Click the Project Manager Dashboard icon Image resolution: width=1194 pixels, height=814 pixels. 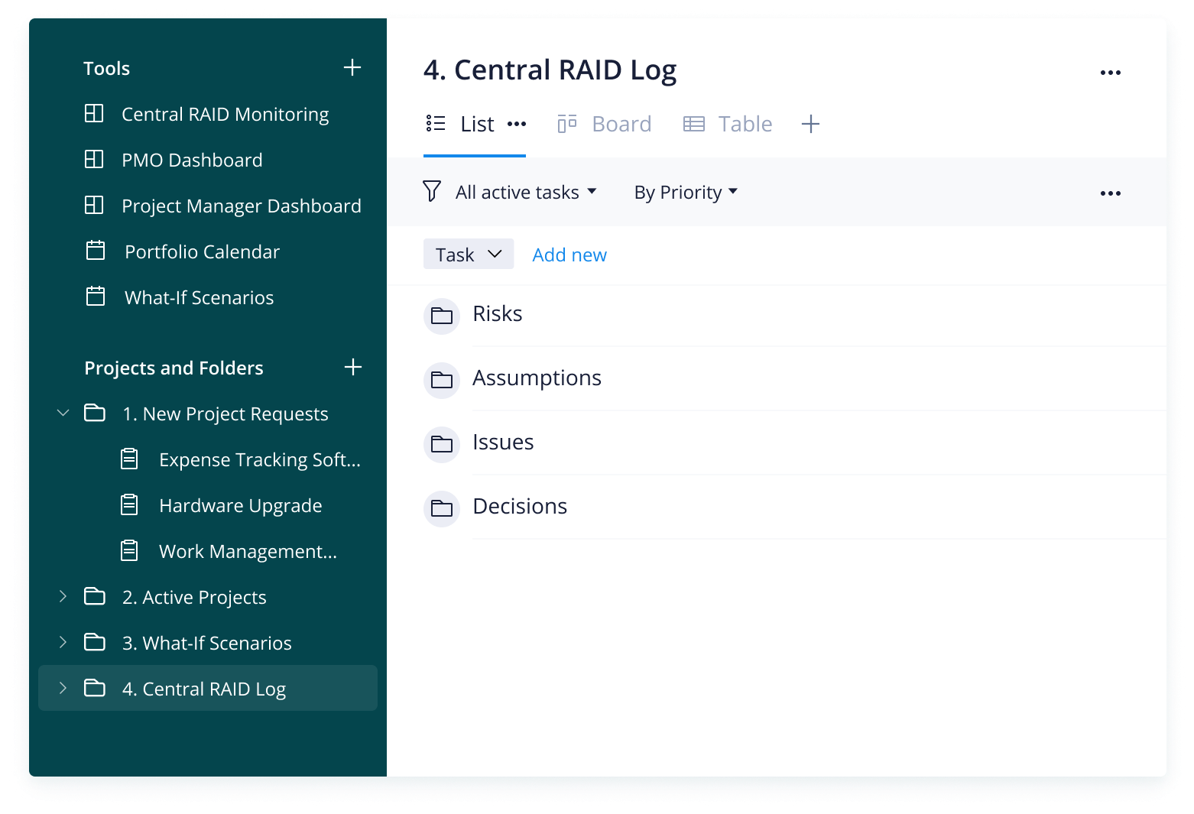pos(94,205)
